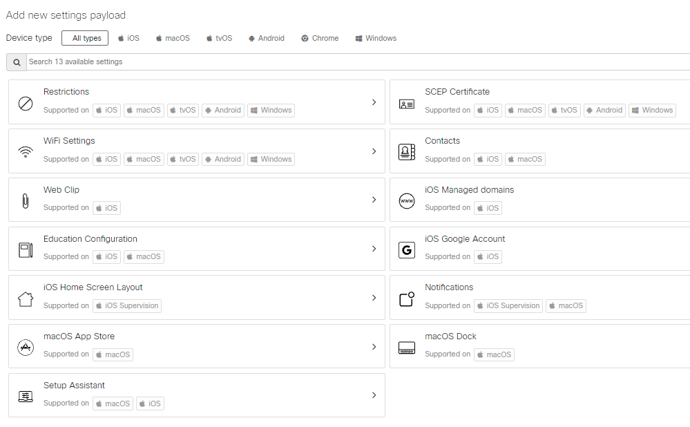Select the Web Clip paperclip icon
The image size is (690, 427).
point(25,200)
